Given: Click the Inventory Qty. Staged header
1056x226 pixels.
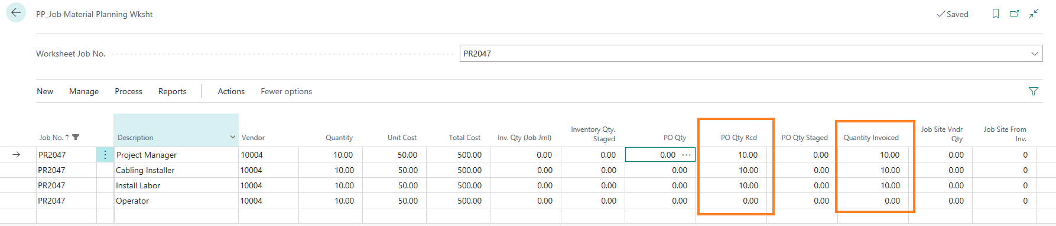Looking at the screenshot, I should pyautogui.click(x=593, y=134).
